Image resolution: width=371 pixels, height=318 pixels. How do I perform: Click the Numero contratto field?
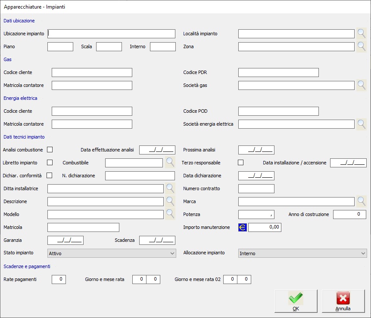[x=256, y=188]
